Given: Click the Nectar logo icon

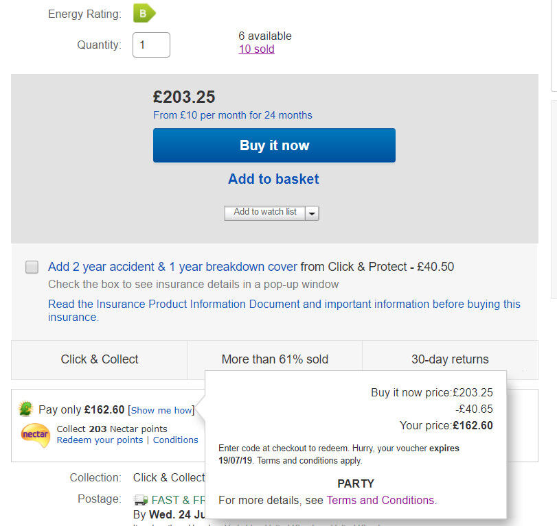Looking at the screenshot, I should click(36, 435).
